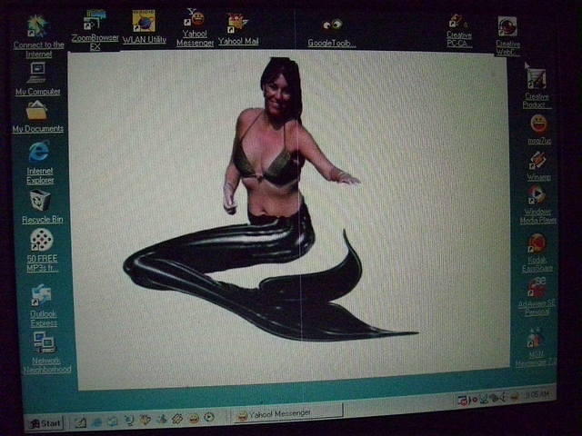The height and width of the screenshot is (436, 582).
Task: Launch the Ad-Aware SE Personal shortcut
Action: pyautogui.click(x=537, y=288)
